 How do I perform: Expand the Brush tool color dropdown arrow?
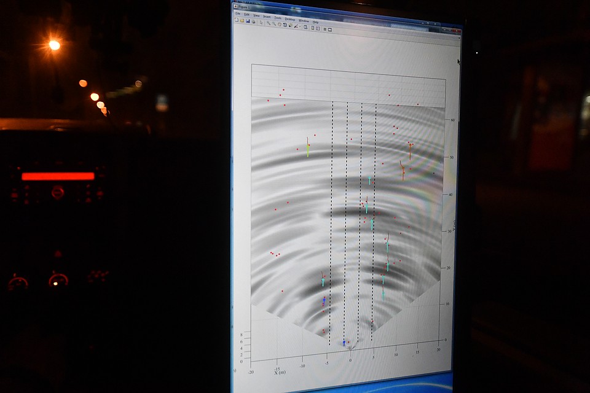[x=300, y=26]
